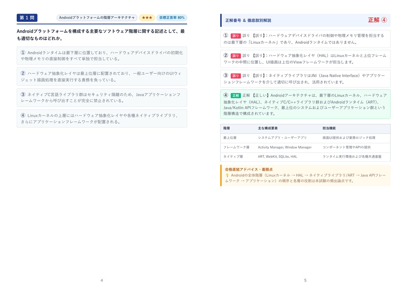
Task: Click the 担当機能 table column header
Action: (x=329, y=128)
